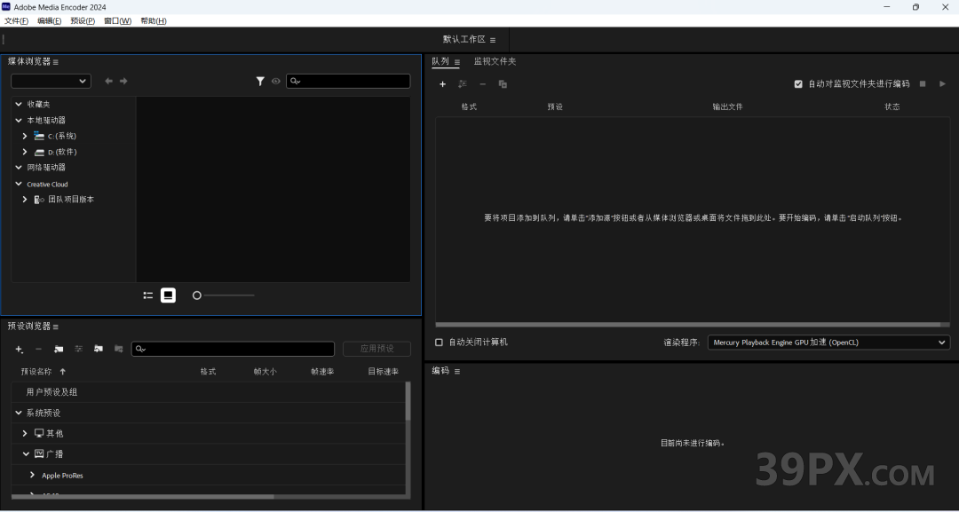
Task: Open the 文件(F) menu
Action: (x=17, y=20)
